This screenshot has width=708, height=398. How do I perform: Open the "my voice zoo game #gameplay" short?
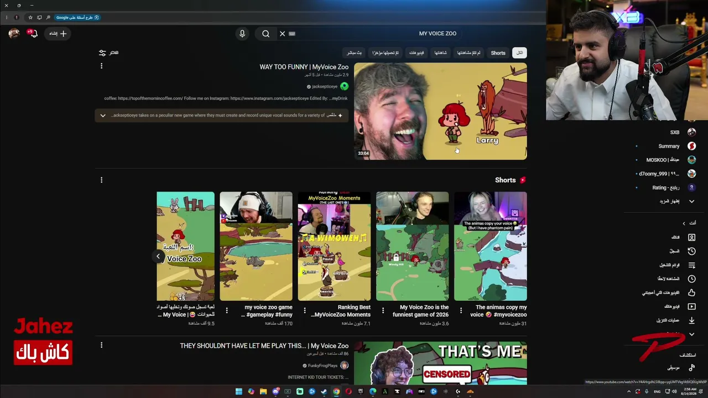(x=256, y=246)
